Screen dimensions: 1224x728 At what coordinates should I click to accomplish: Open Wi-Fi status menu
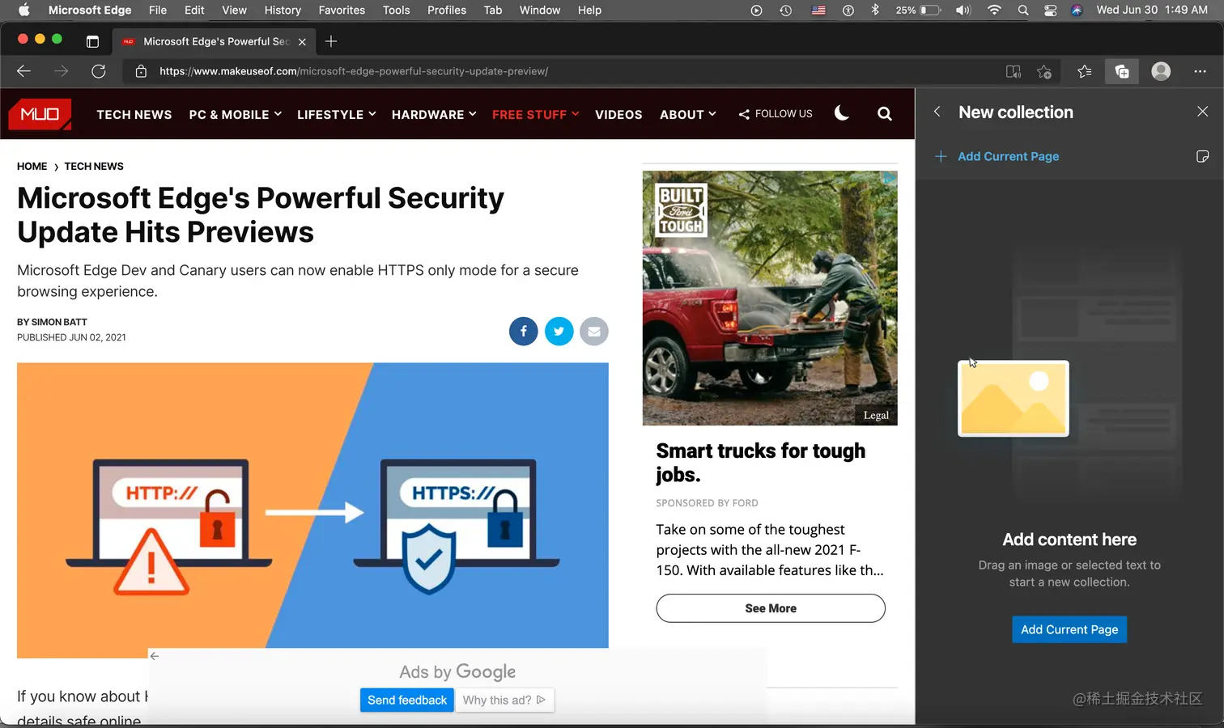[x=994, y=10]
